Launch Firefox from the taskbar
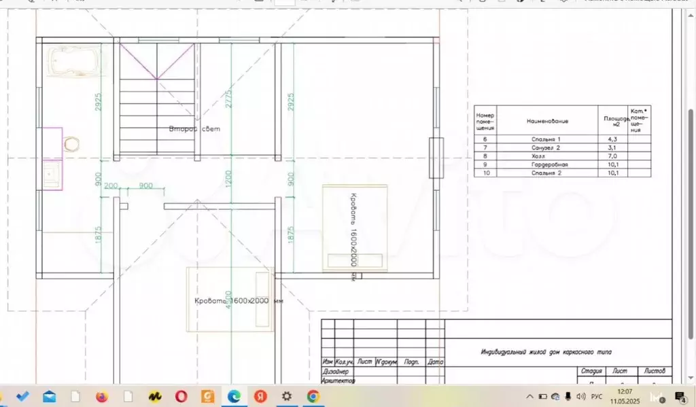Image resolution: width=696 pixels, height=407 pixels. point(102,396)
